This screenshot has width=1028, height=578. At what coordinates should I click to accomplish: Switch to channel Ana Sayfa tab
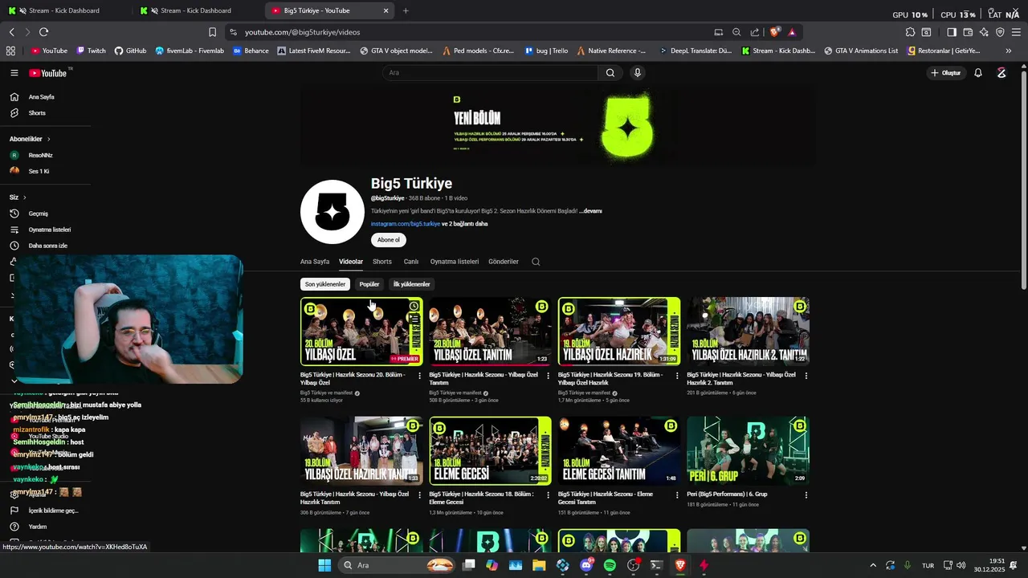point(315,262)
